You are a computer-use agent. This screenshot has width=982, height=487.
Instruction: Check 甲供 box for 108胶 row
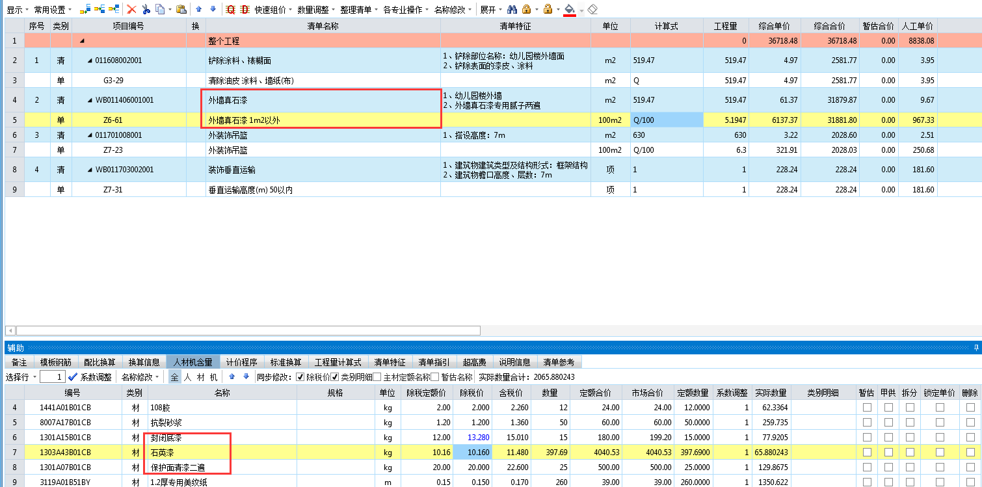(x=888, y=408)
